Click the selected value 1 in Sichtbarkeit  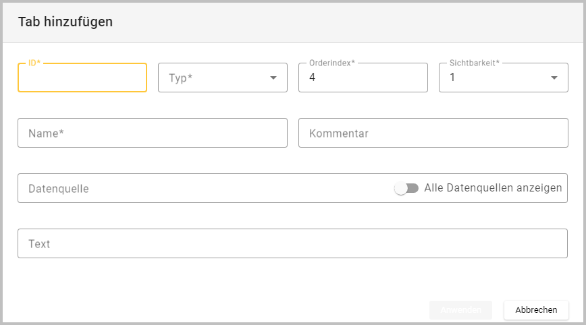pyautogui.click(x=452, y=78)
